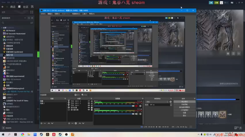This screenshot has width=245, height=137.
Task: Toggle lock on 显示器采集 source
Action: point(92,110)
